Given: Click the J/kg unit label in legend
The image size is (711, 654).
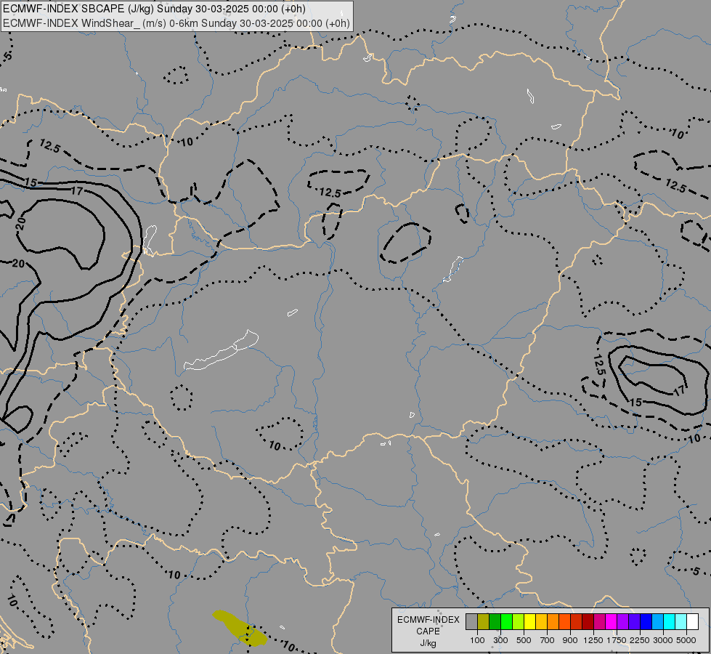Looking at the screenshot, I should pos(428,643).
